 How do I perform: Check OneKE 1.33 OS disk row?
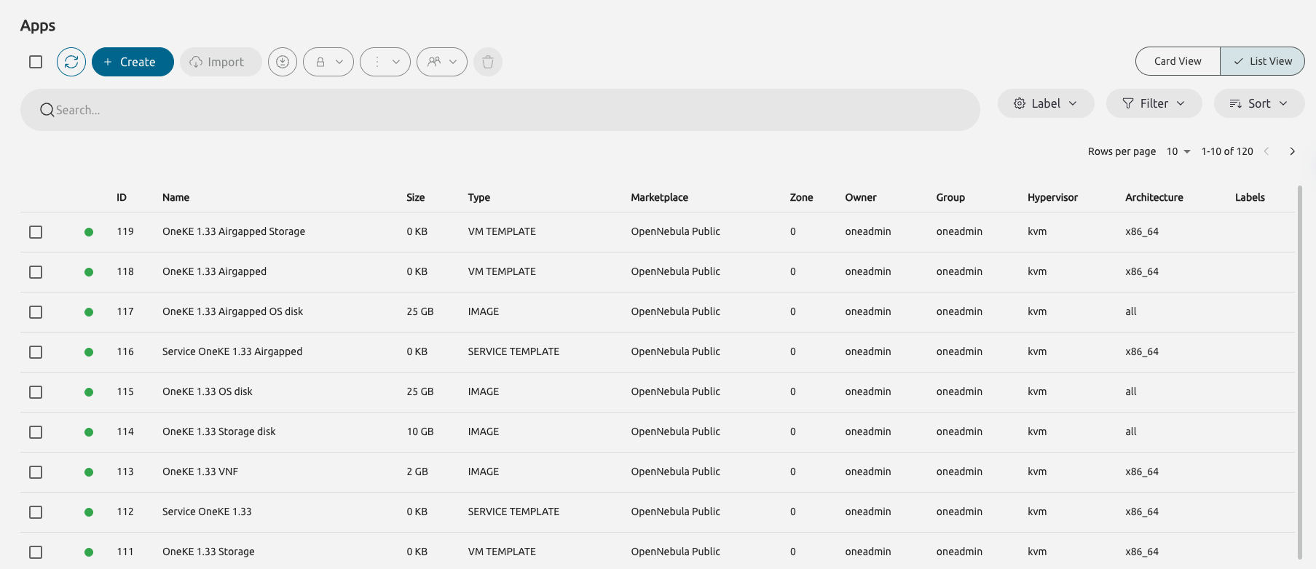pos(36,392)
